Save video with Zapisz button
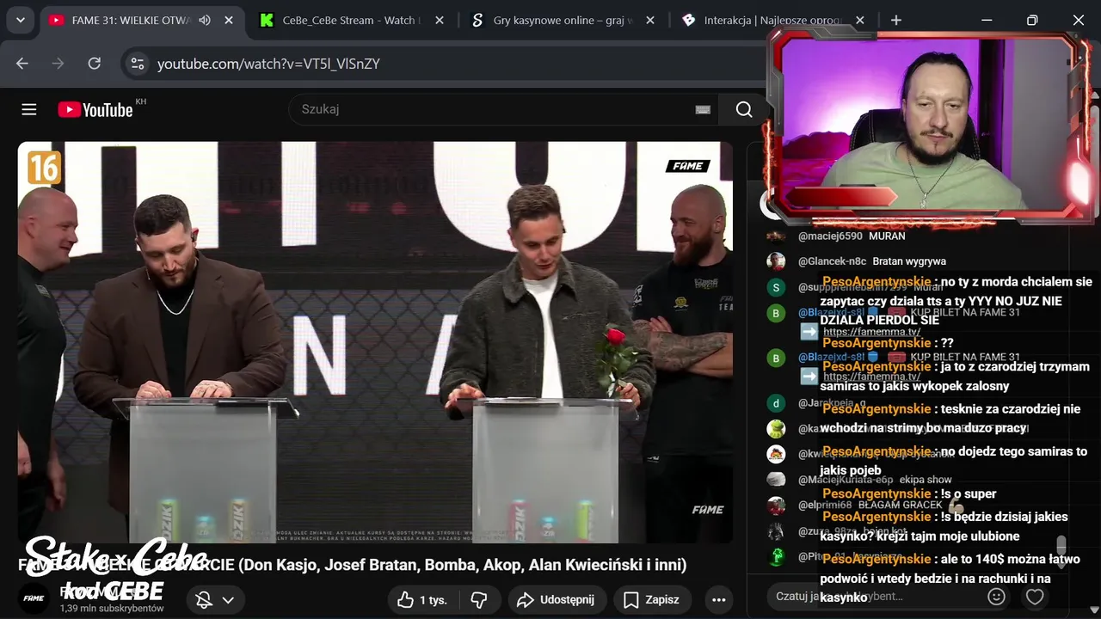 click(x=651, y=600)
